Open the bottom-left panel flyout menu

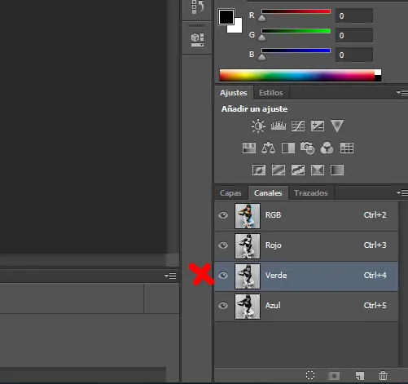click(x=170, y=276)
